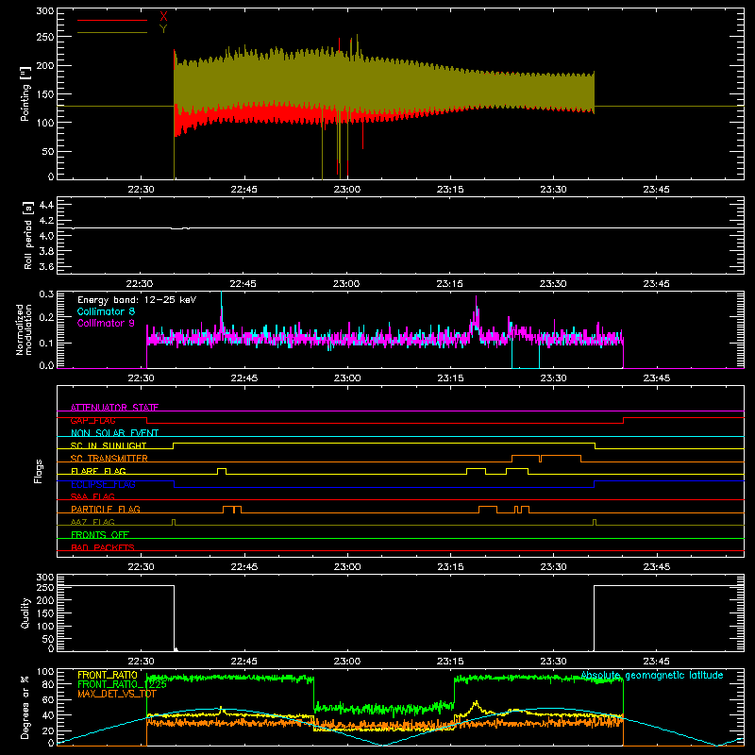Click the 23:00 tick under the Pointing plot
The width and height of the screenshot is (755, 755).
tap(347, 190)
